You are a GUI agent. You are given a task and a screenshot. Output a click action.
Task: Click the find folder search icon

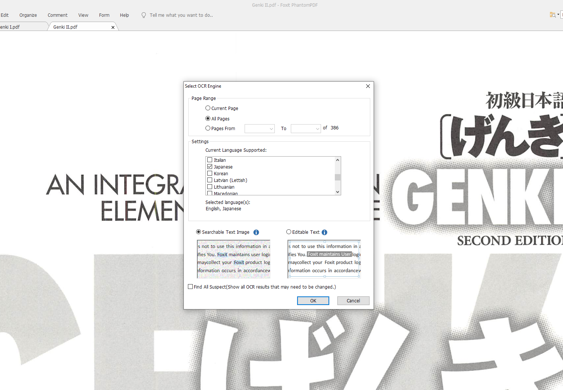[553, 15]
